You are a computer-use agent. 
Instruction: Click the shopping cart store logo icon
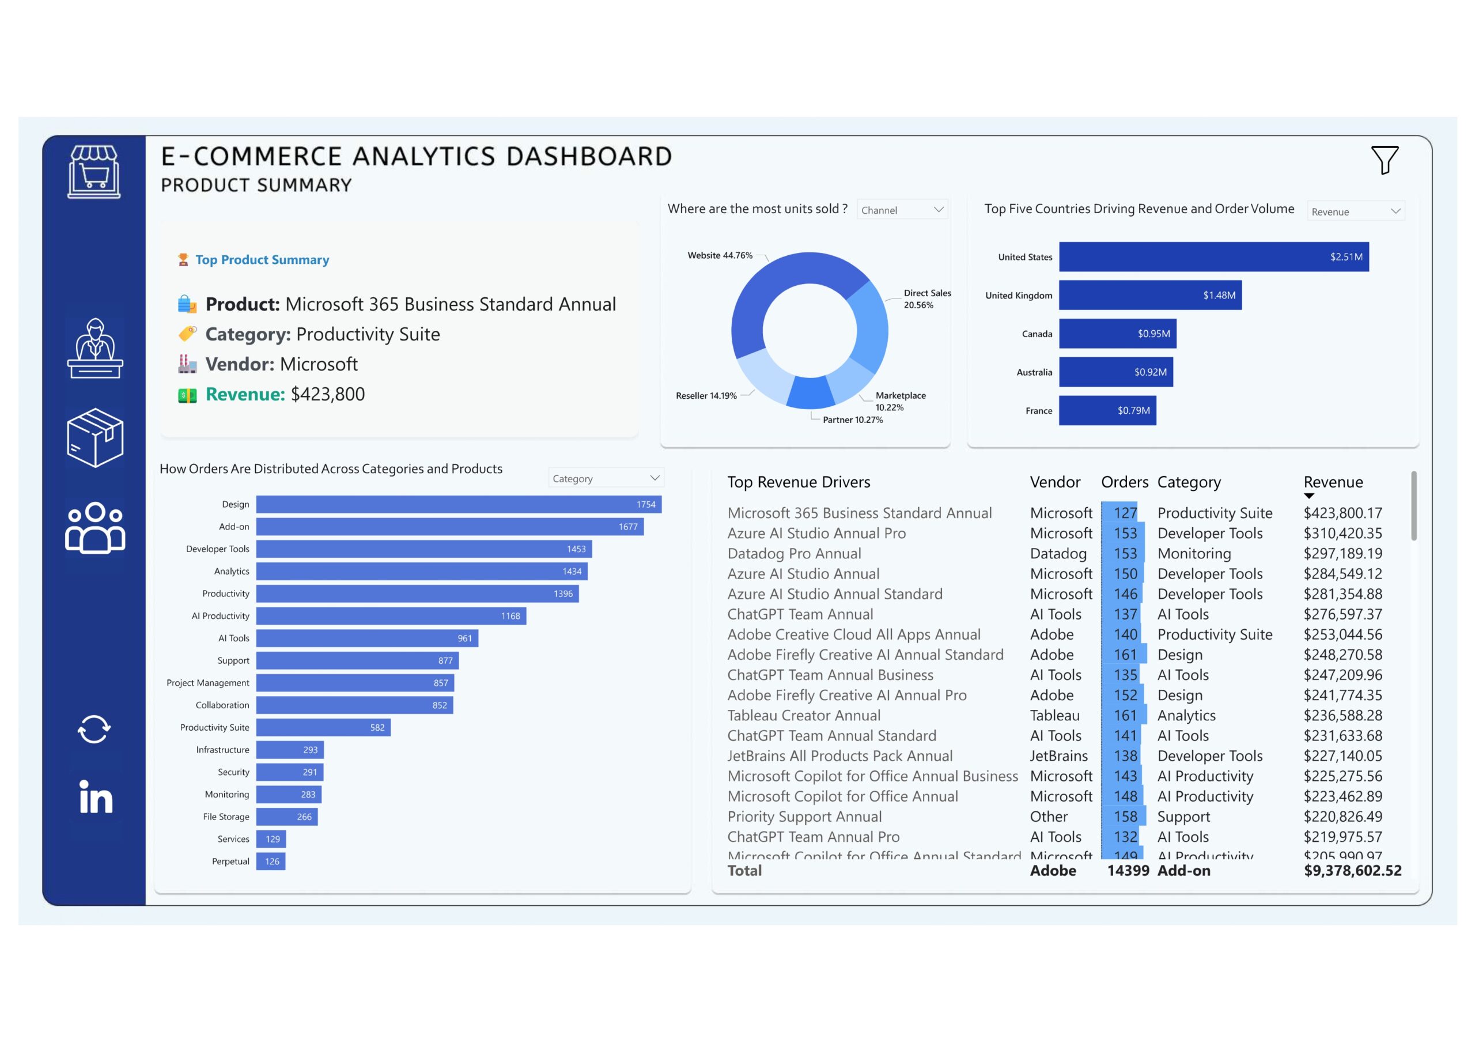pos(94,172)
